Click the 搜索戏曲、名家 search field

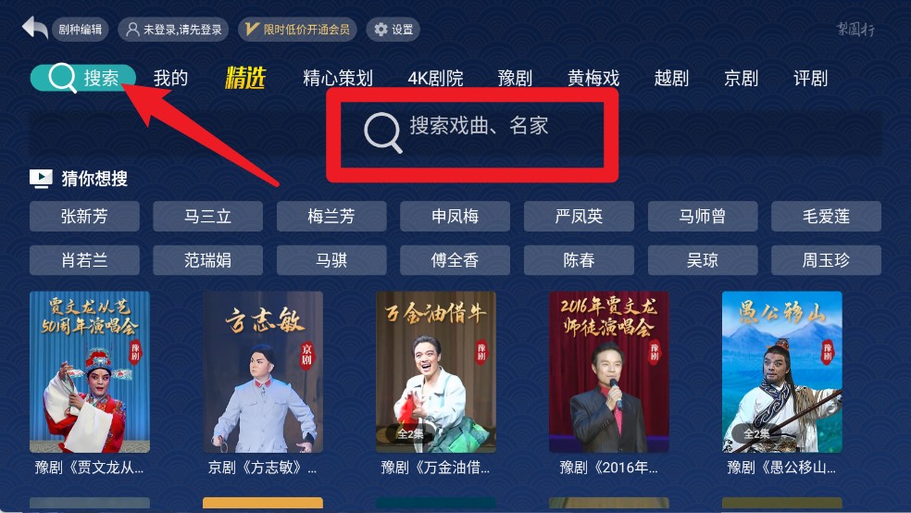tap(456, 133)
